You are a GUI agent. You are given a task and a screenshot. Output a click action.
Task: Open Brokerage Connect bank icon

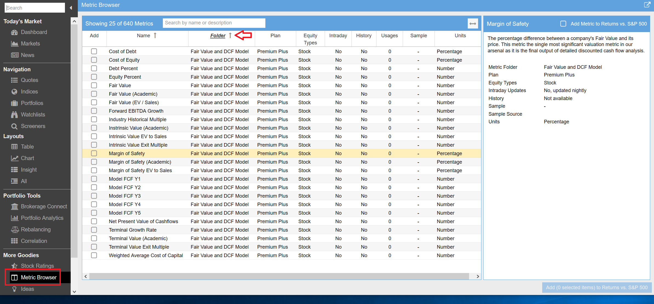point(15,206)
